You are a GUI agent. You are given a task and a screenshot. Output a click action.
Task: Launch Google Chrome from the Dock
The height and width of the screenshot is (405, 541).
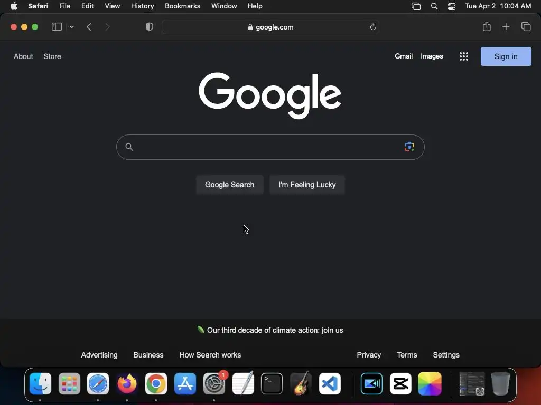[156, 384]
